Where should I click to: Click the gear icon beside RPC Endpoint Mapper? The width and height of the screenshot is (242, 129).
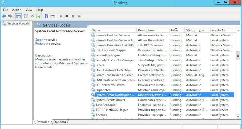(93, 50)
